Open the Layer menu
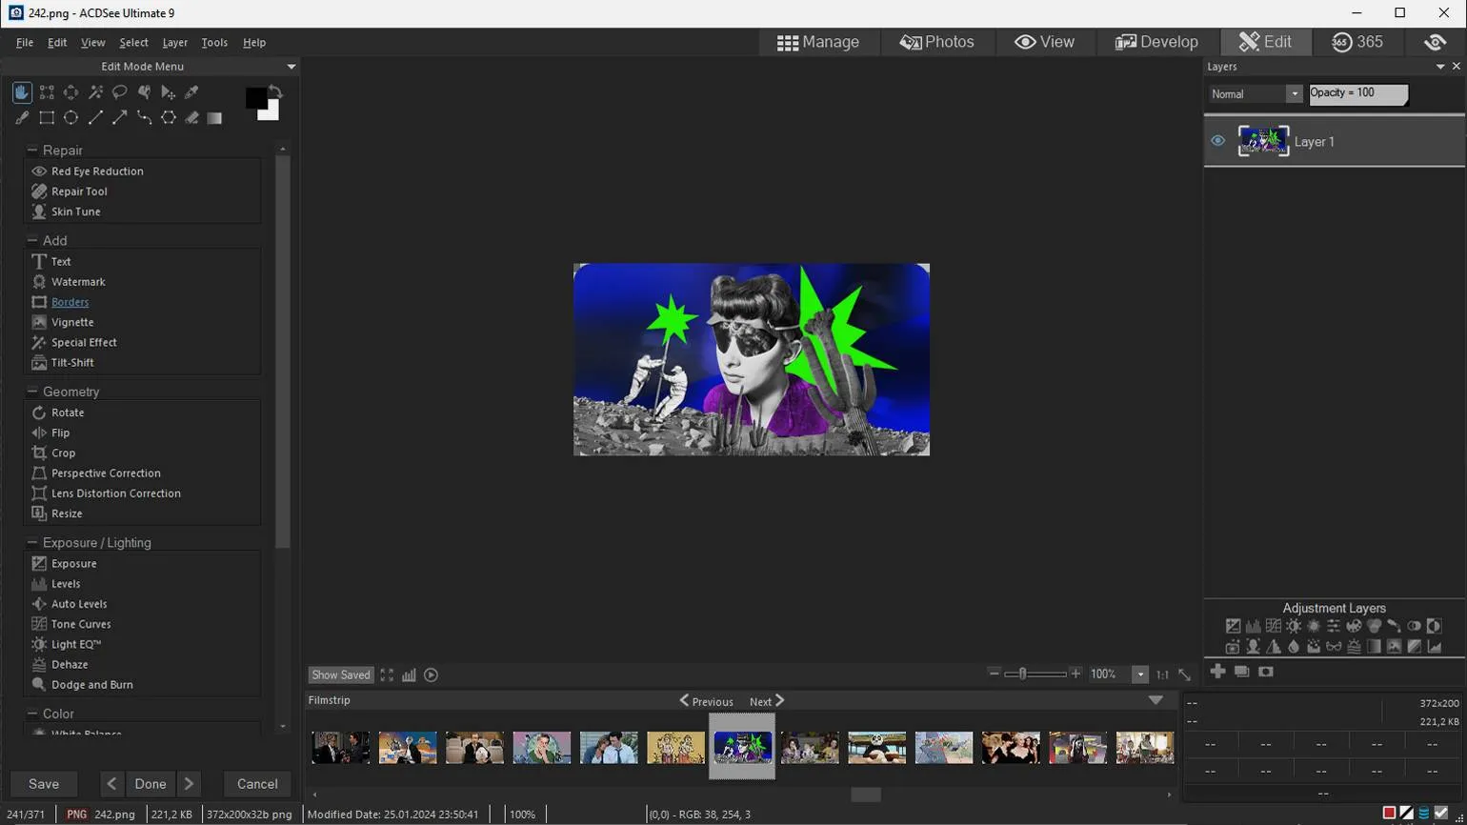1467x825 pixels. [x=174, y=43]
